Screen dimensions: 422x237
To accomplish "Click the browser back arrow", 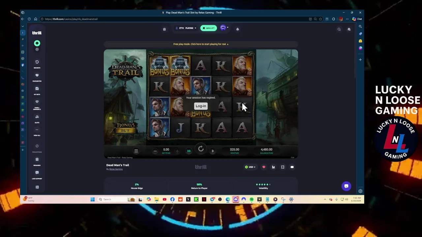I will 22,19.
